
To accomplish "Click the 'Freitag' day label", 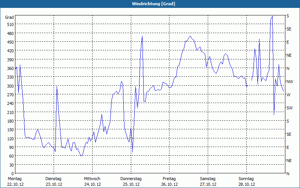I will point(169,179).
